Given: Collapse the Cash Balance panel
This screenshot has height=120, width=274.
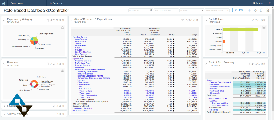Looking at the screenshot, I should (x=206, y=21).
